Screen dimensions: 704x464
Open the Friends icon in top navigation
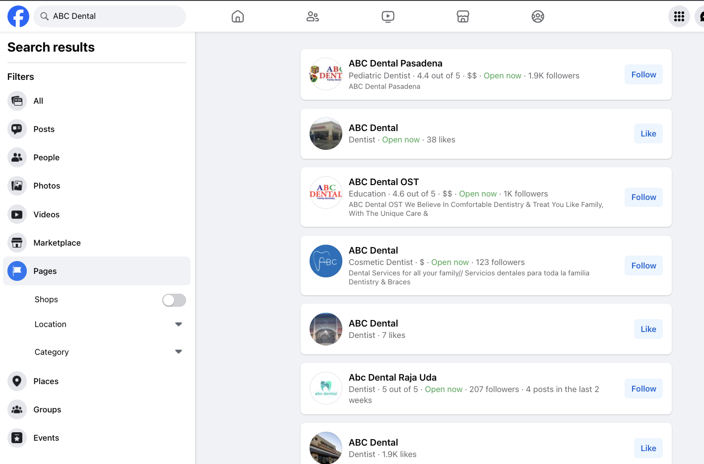point(313,16)
